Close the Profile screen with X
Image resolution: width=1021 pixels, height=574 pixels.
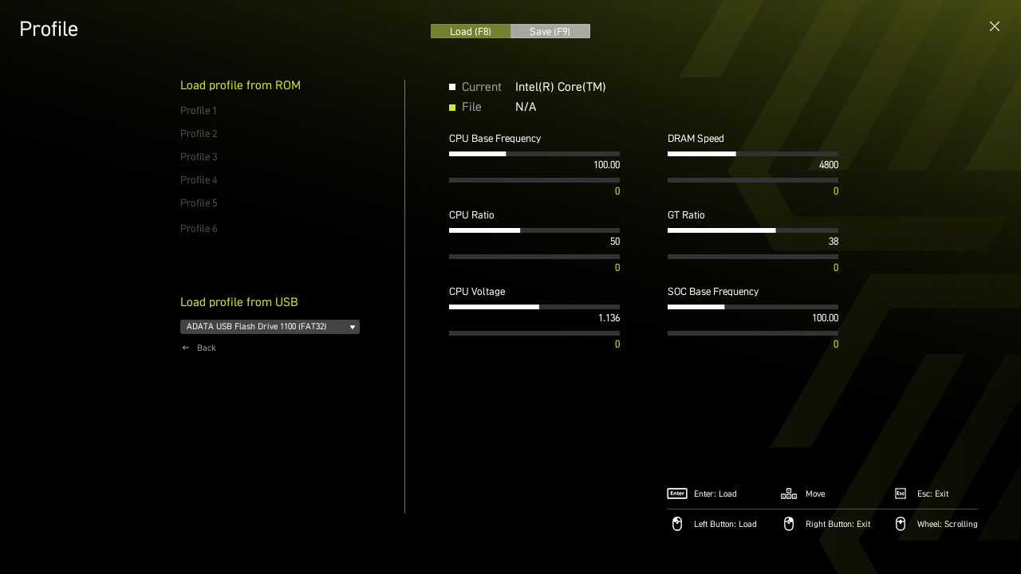(994, 26)
